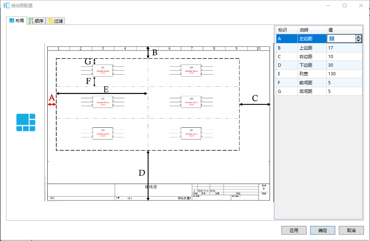The height and width of the screenshot is (241, 370).
Task: Click the 前间距 description cell
Action: coord(312,82)
